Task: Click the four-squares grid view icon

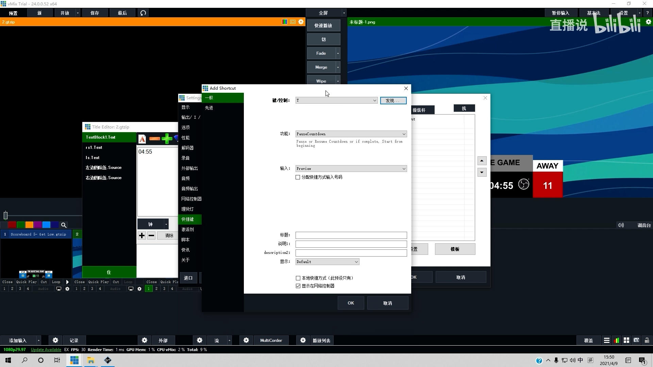Action: (626, 340)
